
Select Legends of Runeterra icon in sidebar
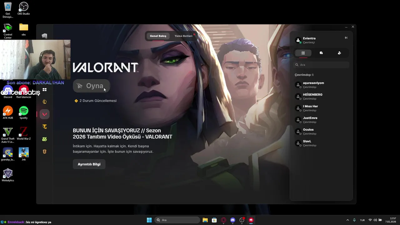click(x=45, y=152)
